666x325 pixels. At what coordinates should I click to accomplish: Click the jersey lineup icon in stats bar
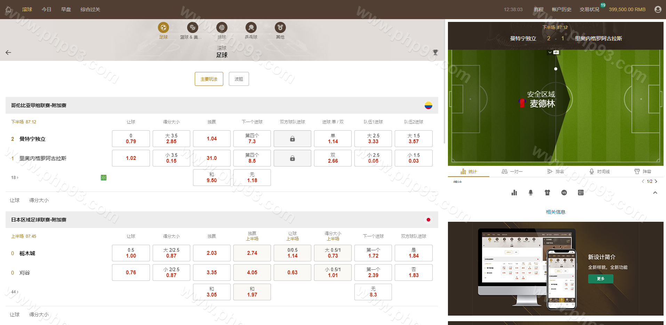[x=547, y=193]
